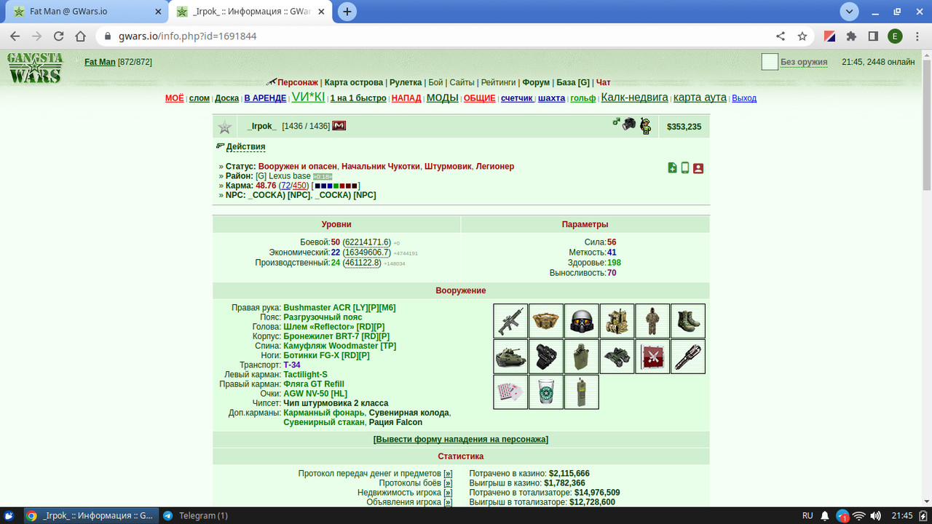Click the karma value 72 link
The image size is (932, 524).
coord(285,186)
